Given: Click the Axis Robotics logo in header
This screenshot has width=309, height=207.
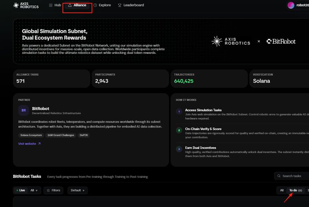Looking at the screenshot, I should click(x=26, y=5).
